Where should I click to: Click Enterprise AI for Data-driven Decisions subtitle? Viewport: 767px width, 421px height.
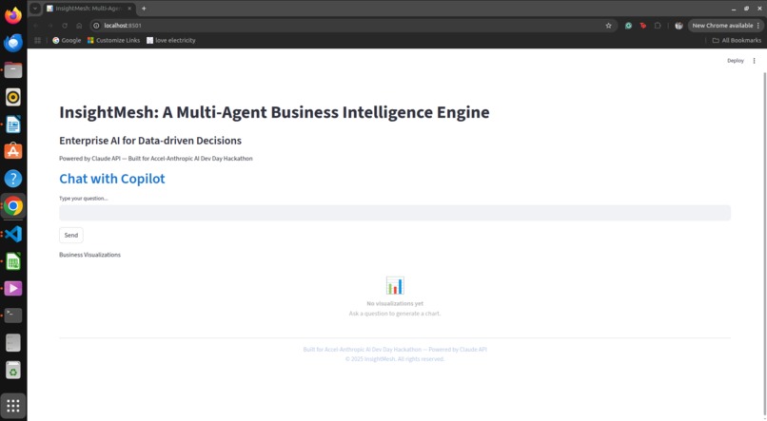click(150, 141)
